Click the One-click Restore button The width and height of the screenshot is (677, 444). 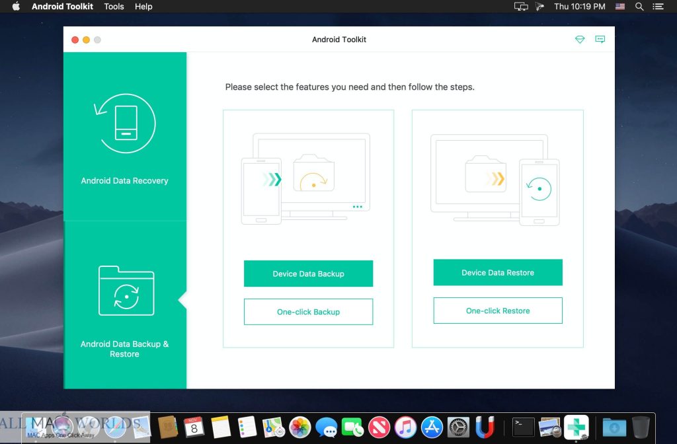498,311
